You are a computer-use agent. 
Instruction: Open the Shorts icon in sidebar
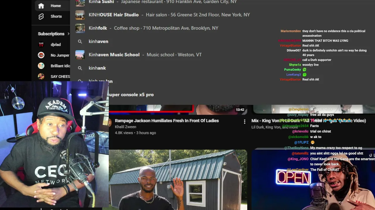coord(41,16)
